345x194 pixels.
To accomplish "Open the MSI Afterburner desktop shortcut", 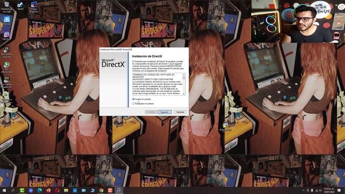I will [x=6, y=67].
